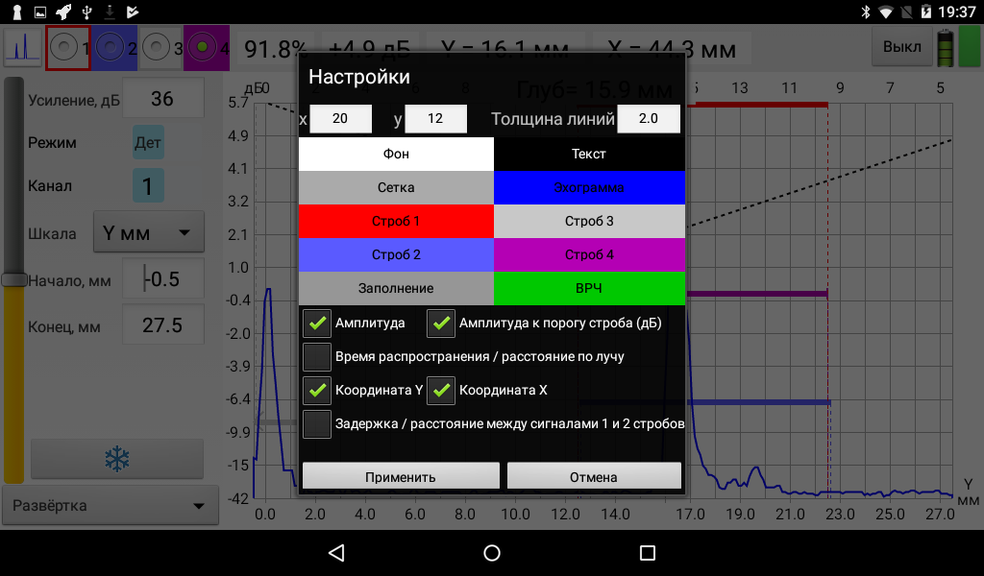The height and width of the screenshot is (576, 984).
Task: Tap Bluetooth icon in status bar
Action: tap(866, 12)
